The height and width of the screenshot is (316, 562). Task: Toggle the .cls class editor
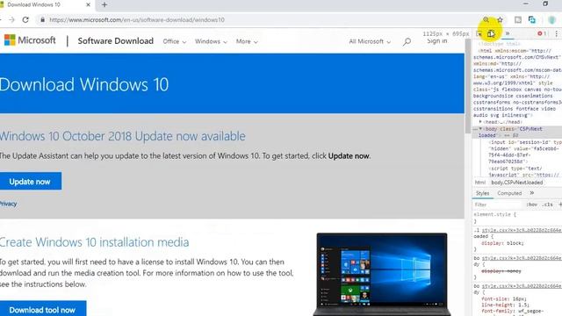[547, 205]
